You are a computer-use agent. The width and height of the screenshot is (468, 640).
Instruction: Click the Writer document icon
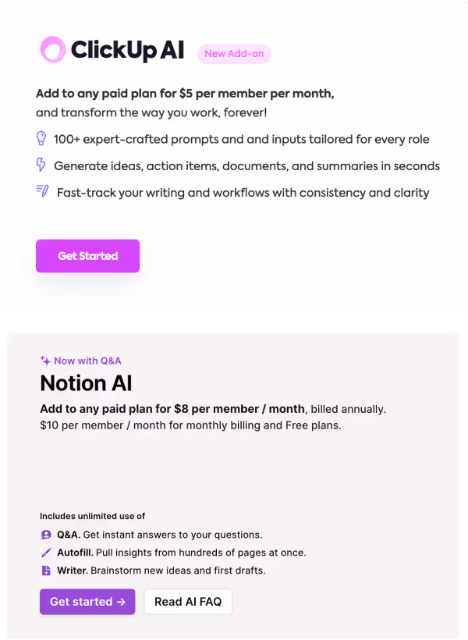click(44, 571)
